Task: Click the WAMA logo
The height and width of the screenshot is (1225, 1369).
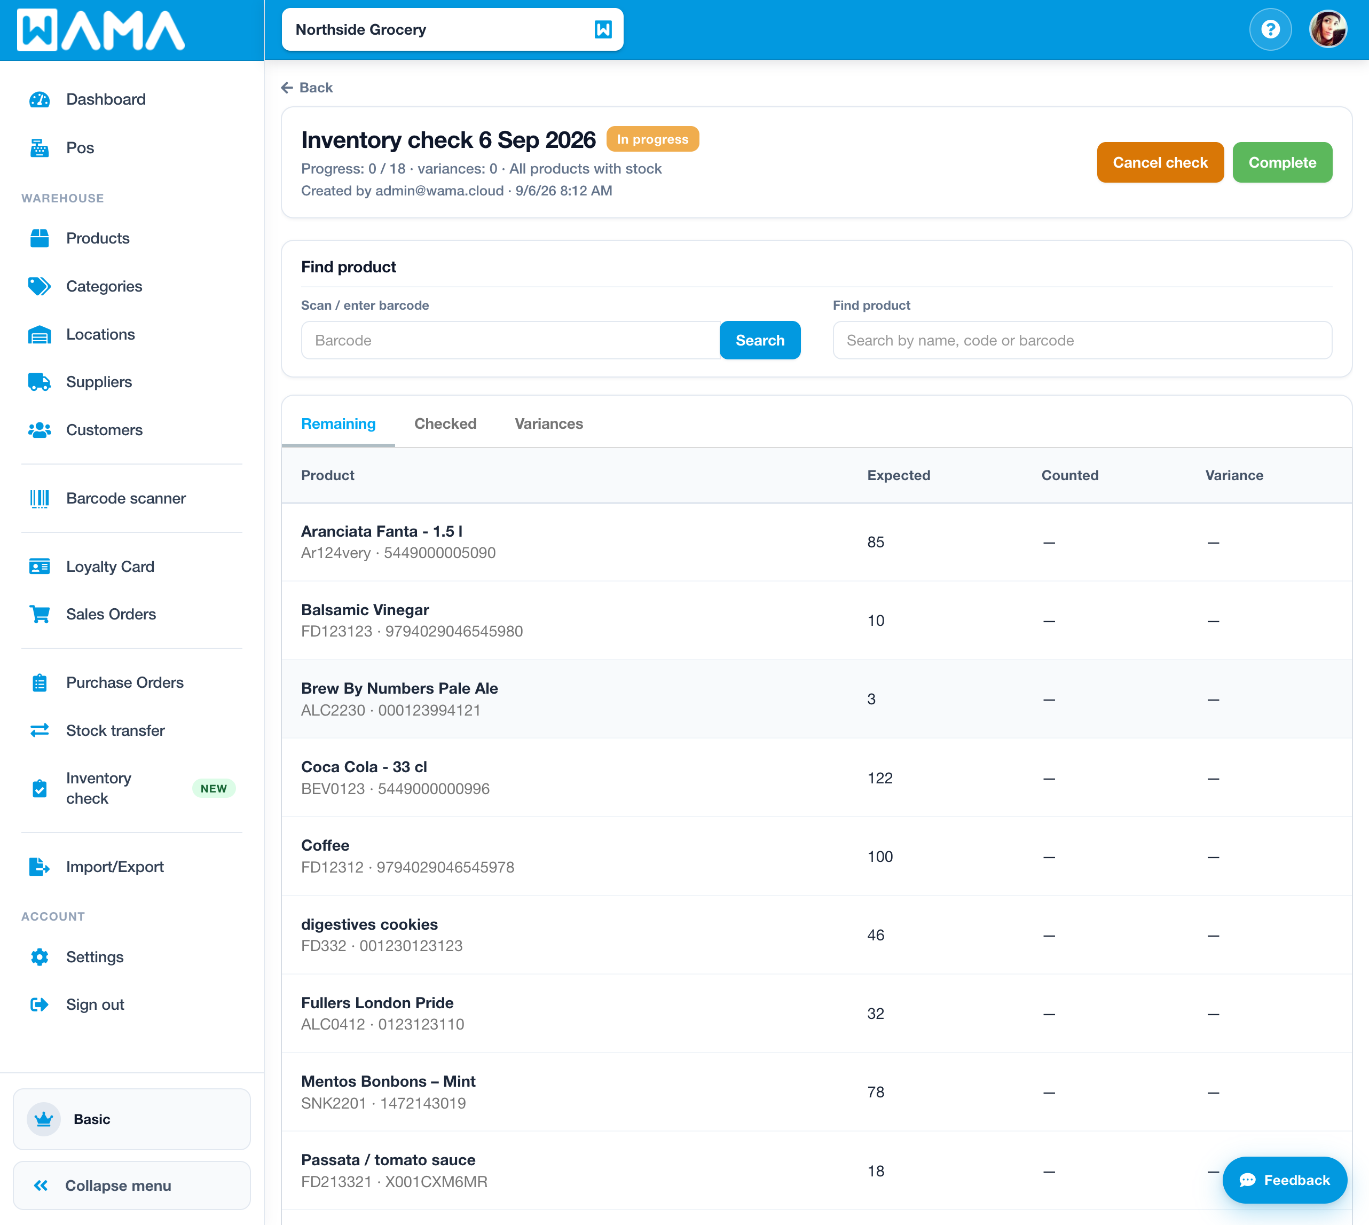Action: pyautogui.click(x=101, y=30)
